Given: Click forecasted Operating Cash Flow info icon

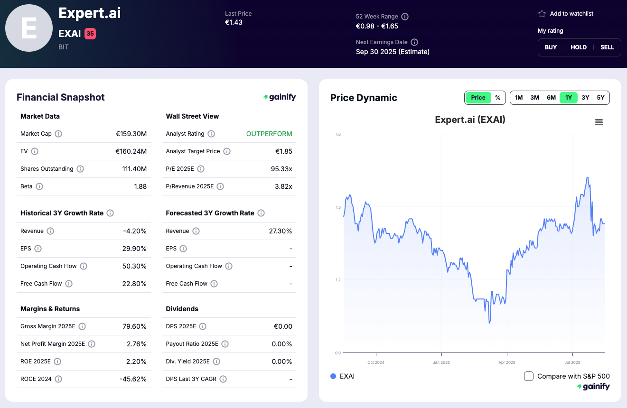Looking at the screenshot, I should (229, 266).
